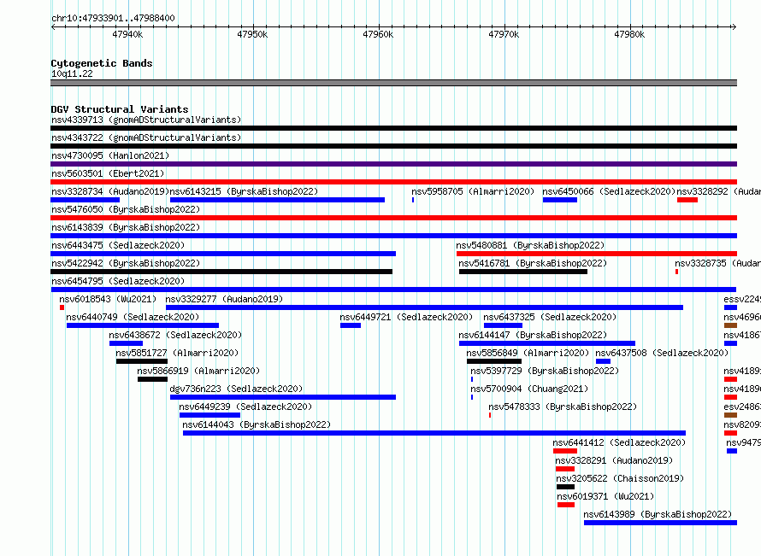Click the black bar under nsv5856849
Screen dimensions: 761x556
[494, 361]
